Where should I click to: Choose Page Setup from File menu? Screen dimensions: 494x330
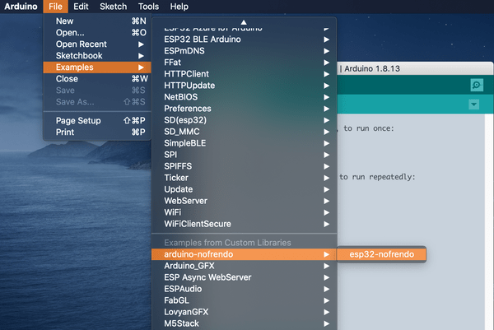[97, 121]
